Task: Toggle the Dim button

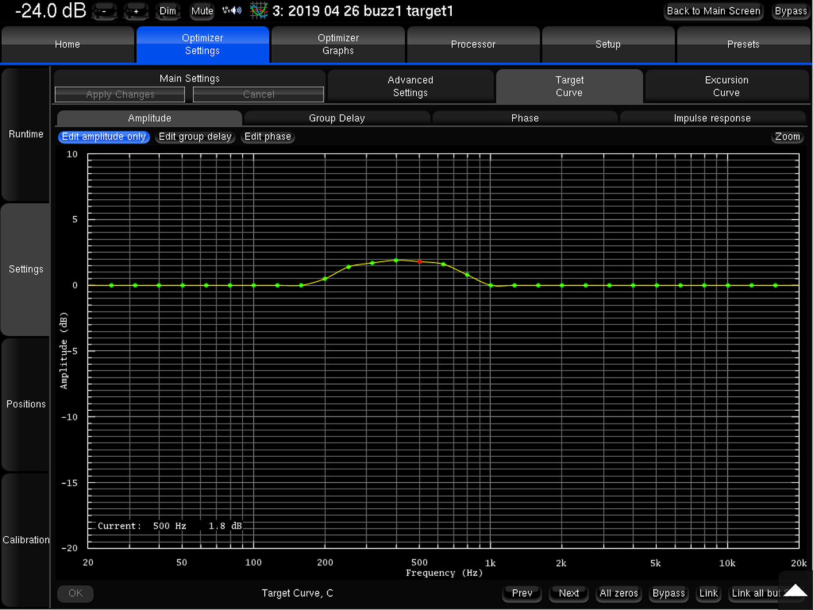Action: coord(168,11)
